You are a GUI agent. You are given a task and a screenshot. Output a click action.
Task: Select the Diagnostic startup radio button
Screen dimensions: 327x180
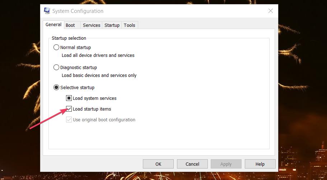(x=56, y=67)
